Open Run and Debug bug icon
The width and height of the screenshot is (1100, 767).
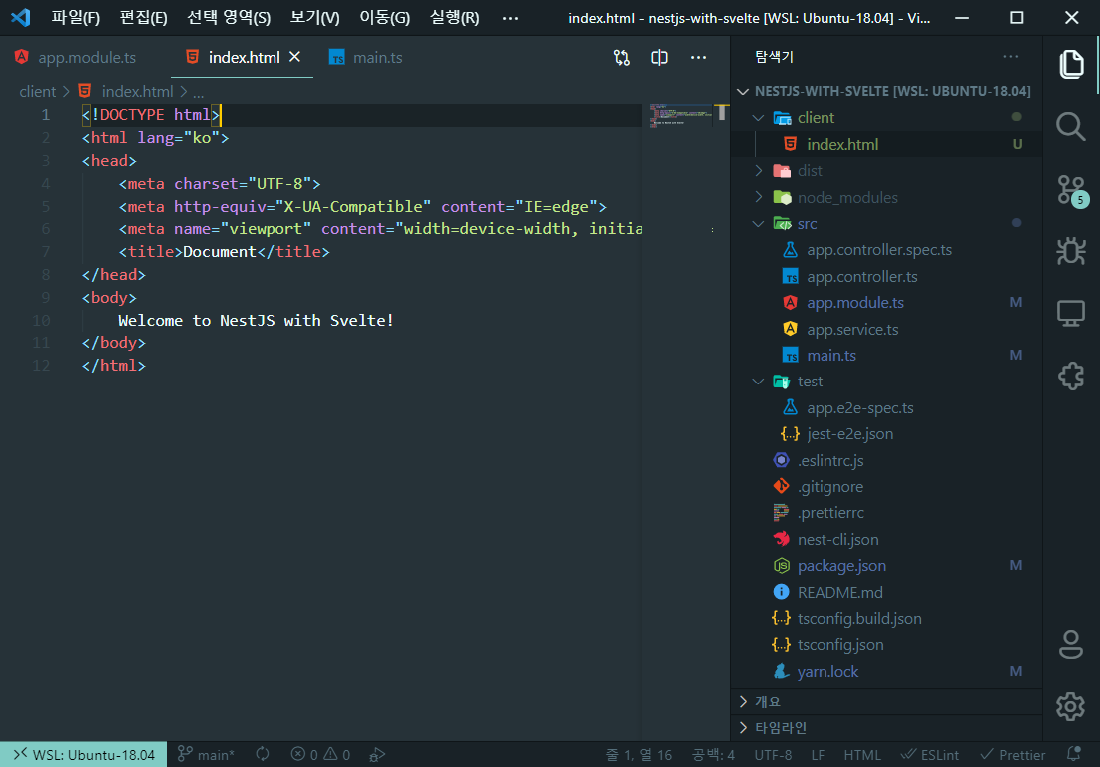[x=1071, y=251]
